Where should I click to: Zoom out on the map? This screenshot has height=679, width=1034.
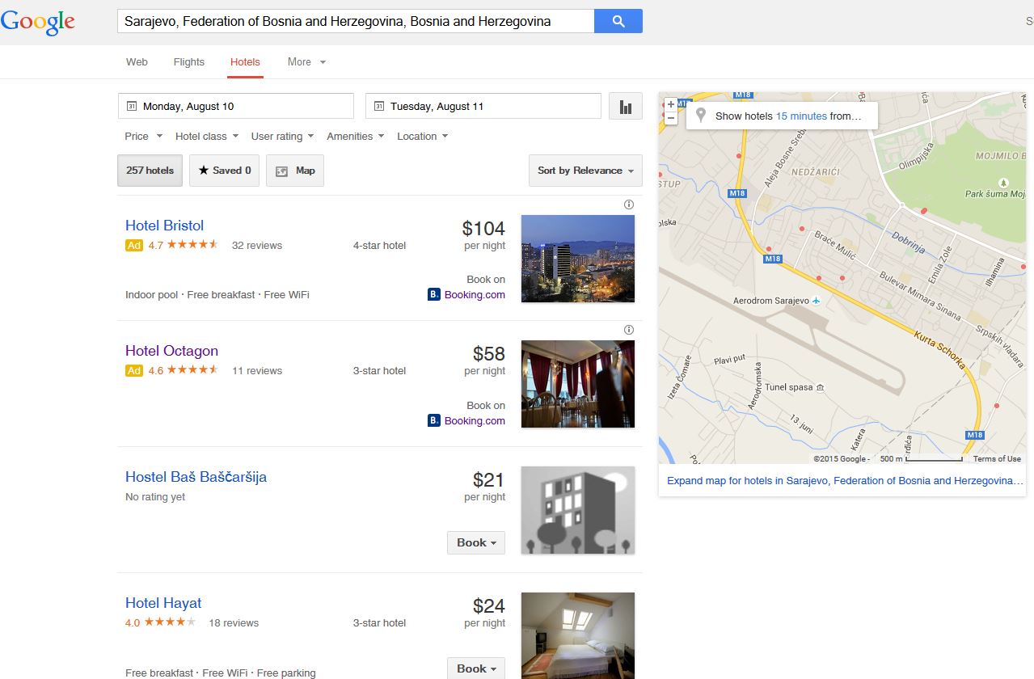click(x=670, y=118)
